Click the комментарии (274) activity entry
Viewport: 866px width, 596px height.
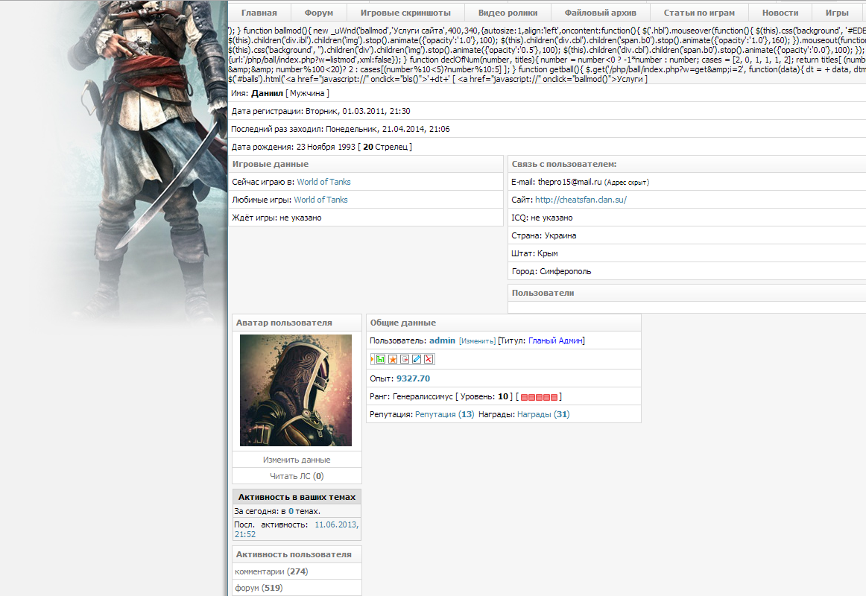click(271, 571)
